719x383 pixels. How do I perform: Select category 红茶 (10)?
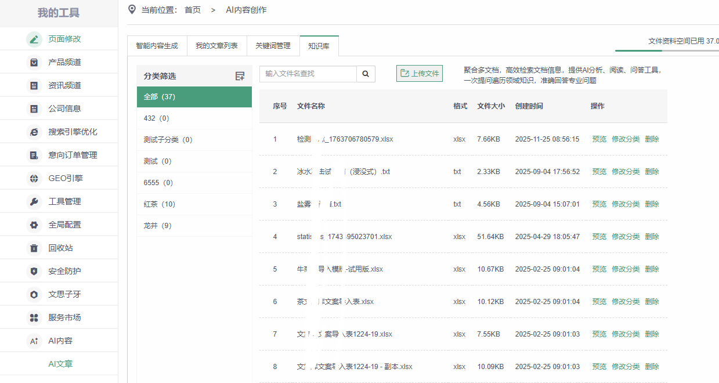click(x=194, y=204)
